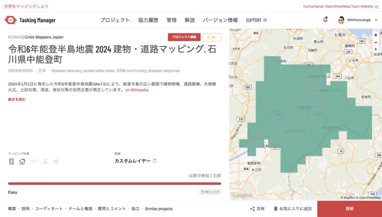Zoom out on the map
Image resolution: width=382 pixels, height=217 pixels.
pyautogui.click(x=376, y=42)
